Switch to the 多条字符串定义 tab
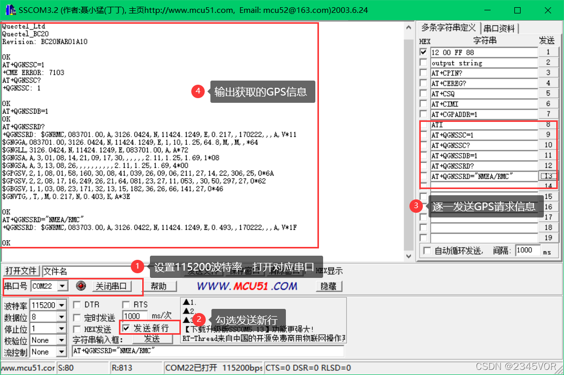564x375 pixels. [x=448, y=28]
